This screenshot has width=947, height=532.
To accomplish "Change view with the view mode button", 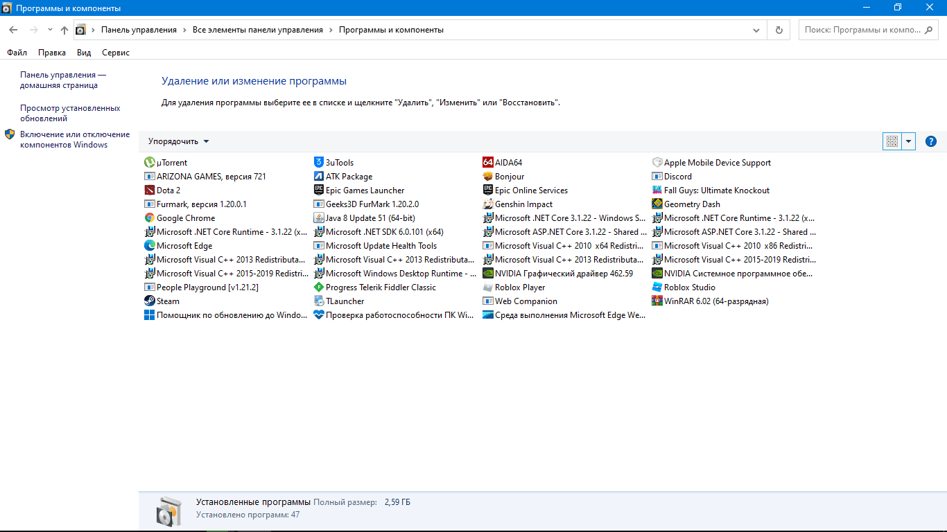I will [892, 141].
